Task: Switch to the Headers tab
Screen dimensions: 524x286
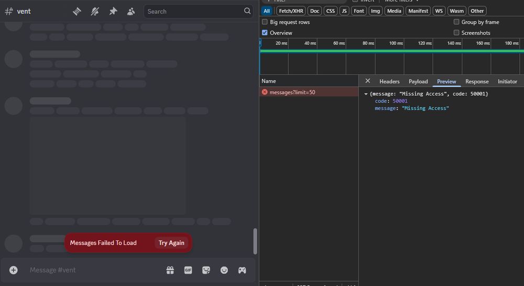Action: pos(389,81)
